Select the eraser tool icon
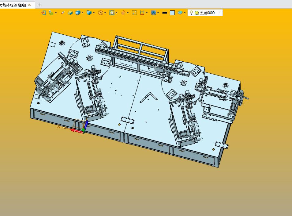Image resolution: width=292 pixels, height=216 pixels. [x=63, y=13]
